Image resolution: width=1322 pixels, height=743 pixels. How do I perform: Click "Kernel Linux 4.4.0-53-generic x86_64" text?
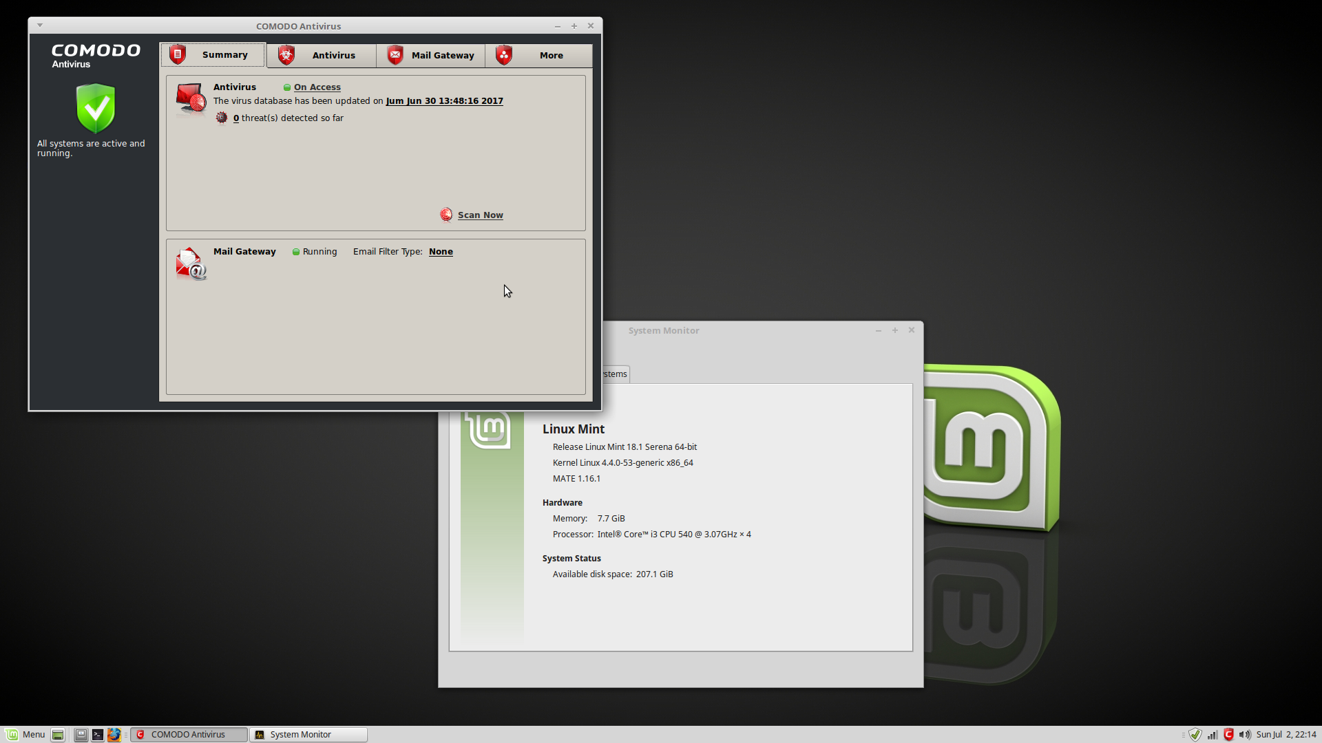click(623, 463)
